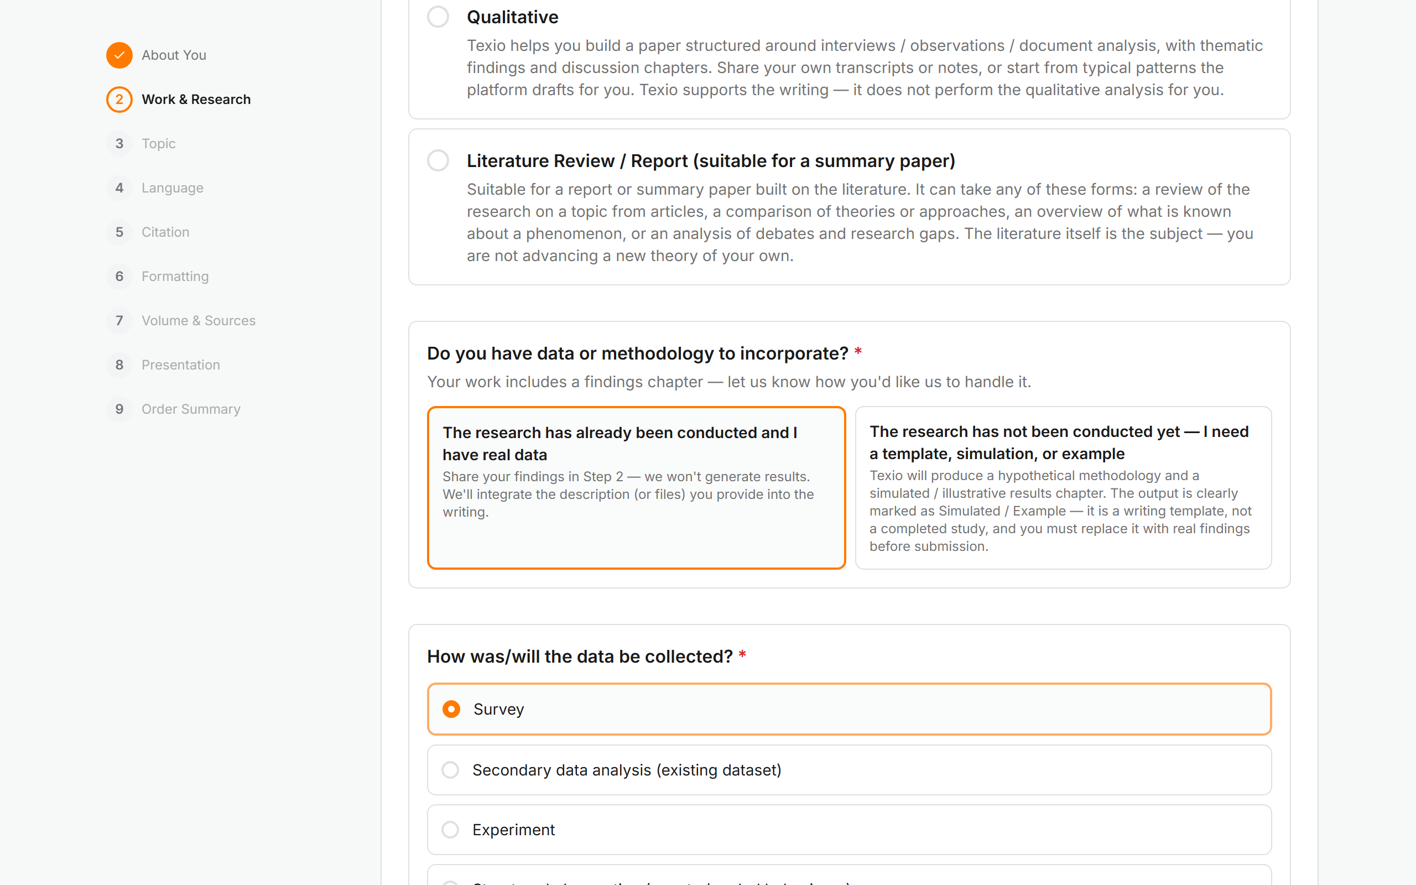Click 'Texio will produce a hypothetical methodology' description

click(x=1060, y=511)
